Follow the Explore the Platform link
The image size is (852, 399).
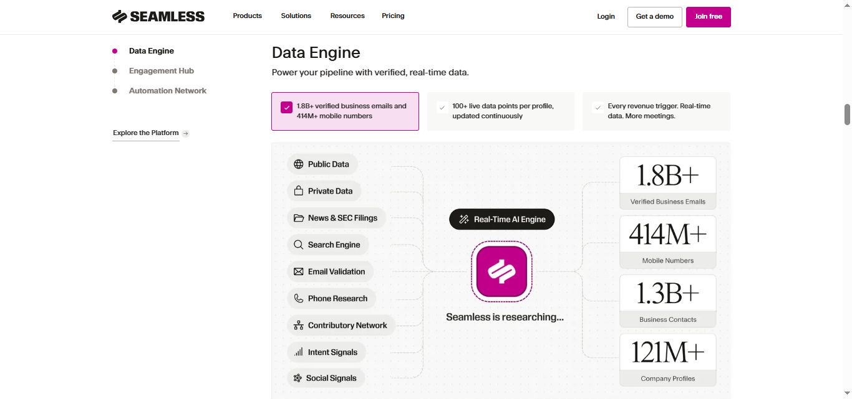[145, 133]
